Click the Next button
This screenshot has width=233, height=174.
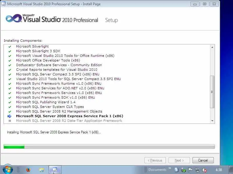click(179, 160)
